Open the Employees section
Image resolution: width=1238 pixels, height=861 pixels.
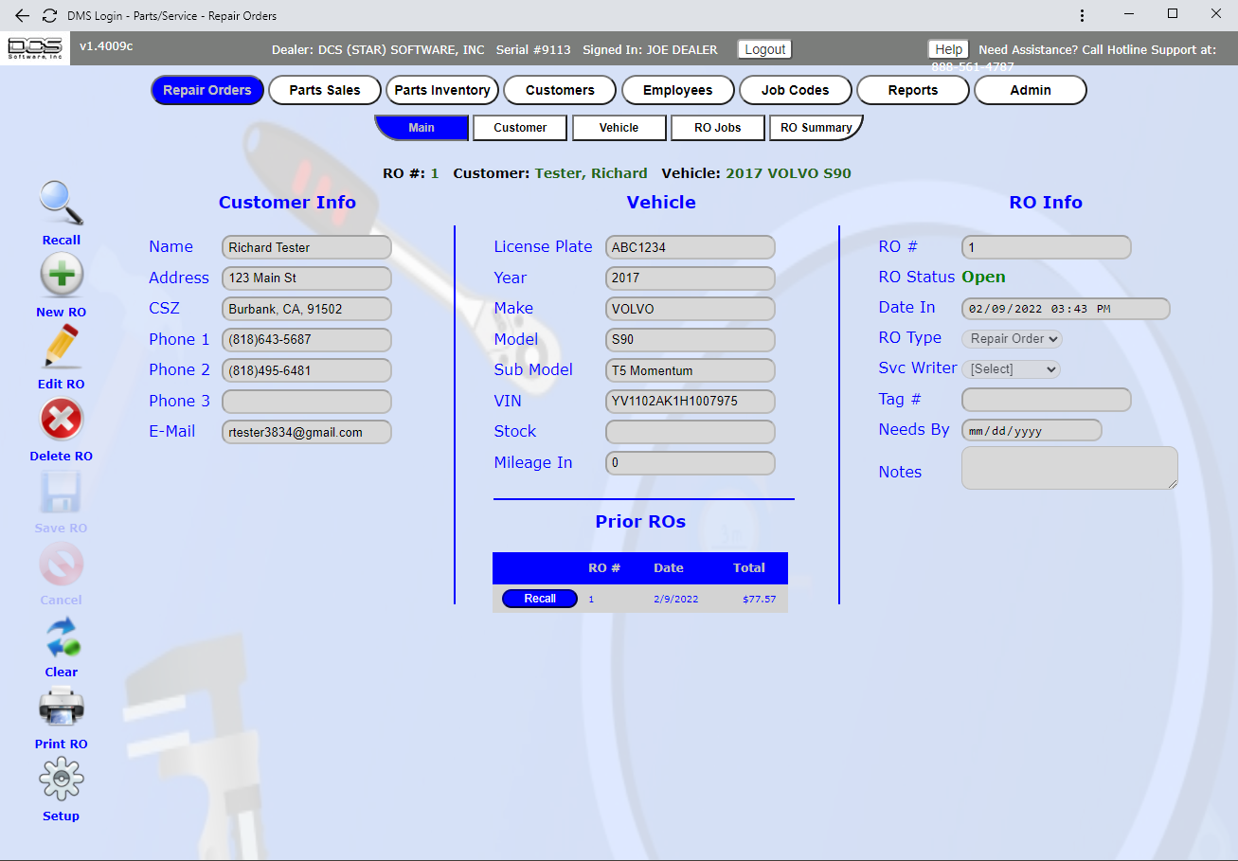point(678,90)
